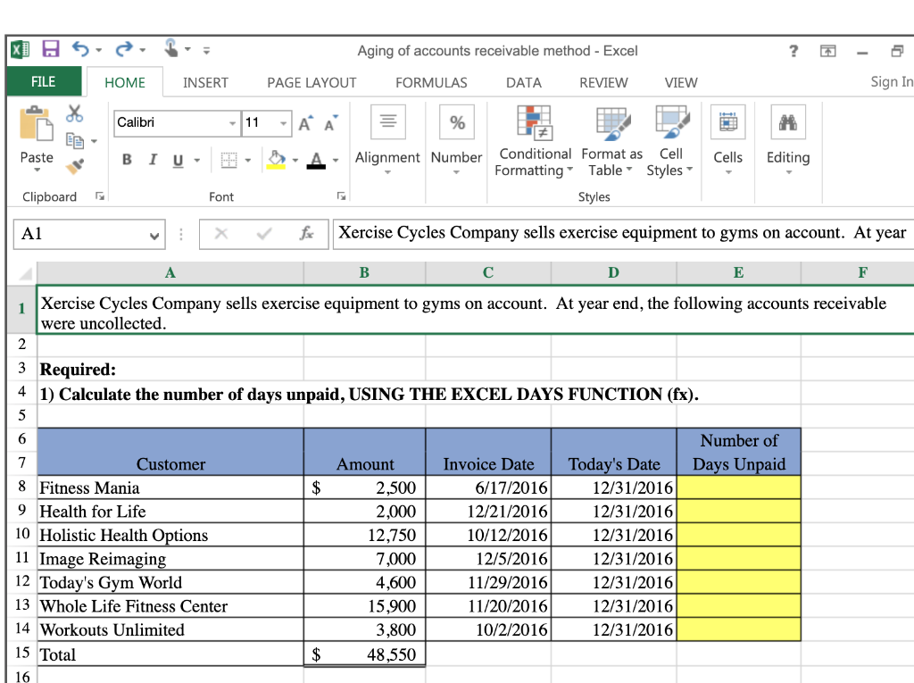914x683 pixels.
Task: Apply bold formatting from the Font group
Action: (x=125, y=159)
